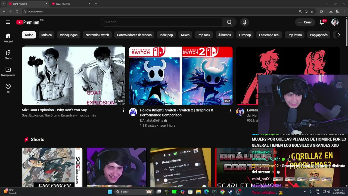Image resolution: width=348 pixels, height=196 pixels.
Task: Bookmark this page with the star icon
Action: [x=312, y=11]
